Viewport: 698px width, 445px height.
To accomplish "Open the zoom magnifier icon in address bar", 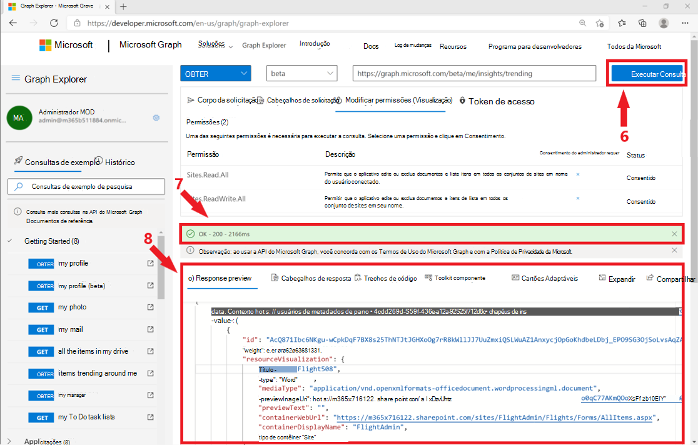I will [x=582, y=22].
